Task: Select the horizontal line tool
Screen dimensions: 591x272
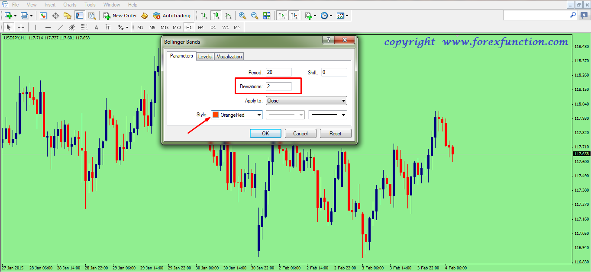Action: (48, 27)
